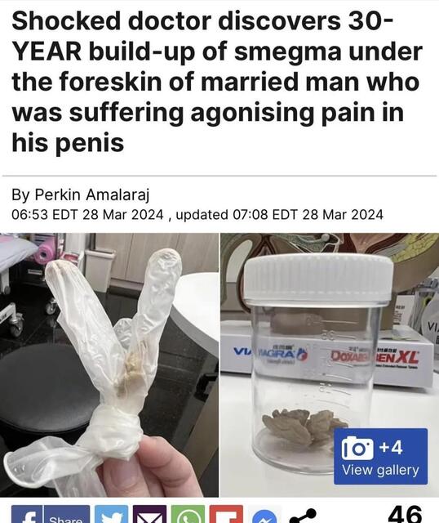Click the camera icon on the gallery badge
The width and height of the screenshot is (439, 523).
(x=357, y=448)
